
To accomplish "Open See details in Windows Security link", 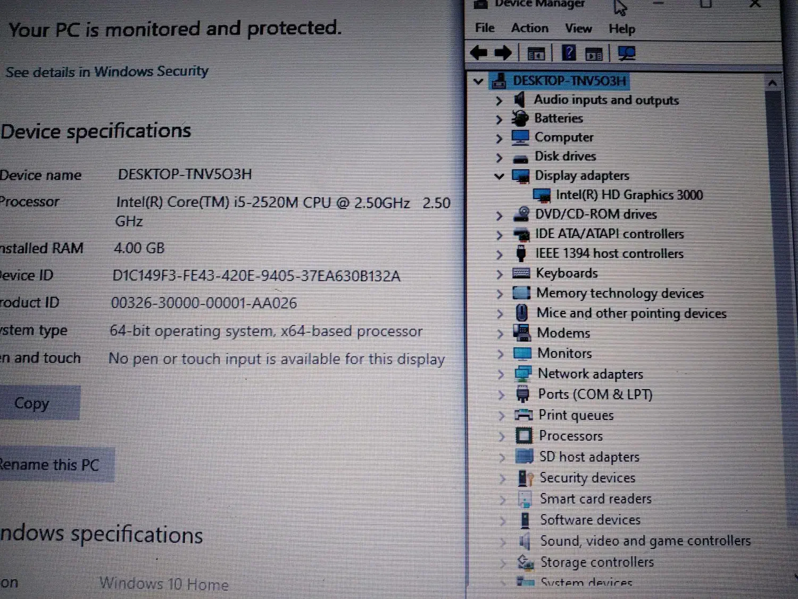I will pyautogui.click(x=106, y=71).
